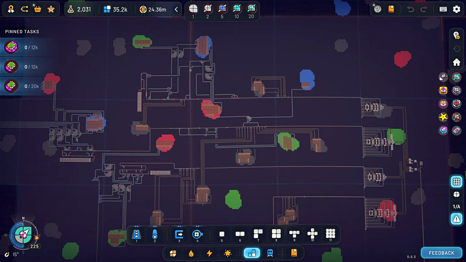Switch to the orange shapes category tab
The image size is (466, 262).
point(173,253)
